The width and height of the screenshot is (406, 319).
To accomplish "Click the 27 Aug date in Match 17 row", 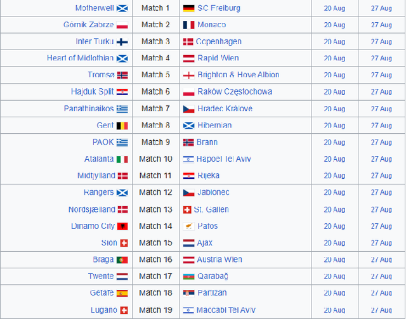I will (381, 277).
